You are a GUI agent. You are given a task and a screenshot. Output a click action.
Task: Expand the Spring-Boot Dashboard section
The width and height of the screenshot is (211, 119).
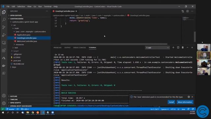pyautogui.click(x=29, y=106)
